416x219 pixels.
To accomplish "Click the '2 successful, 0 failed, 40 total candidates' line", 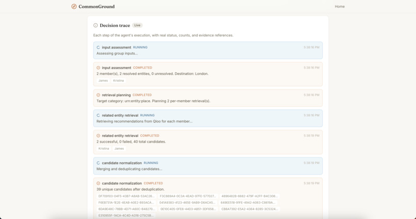I will (x=131, y=142).
